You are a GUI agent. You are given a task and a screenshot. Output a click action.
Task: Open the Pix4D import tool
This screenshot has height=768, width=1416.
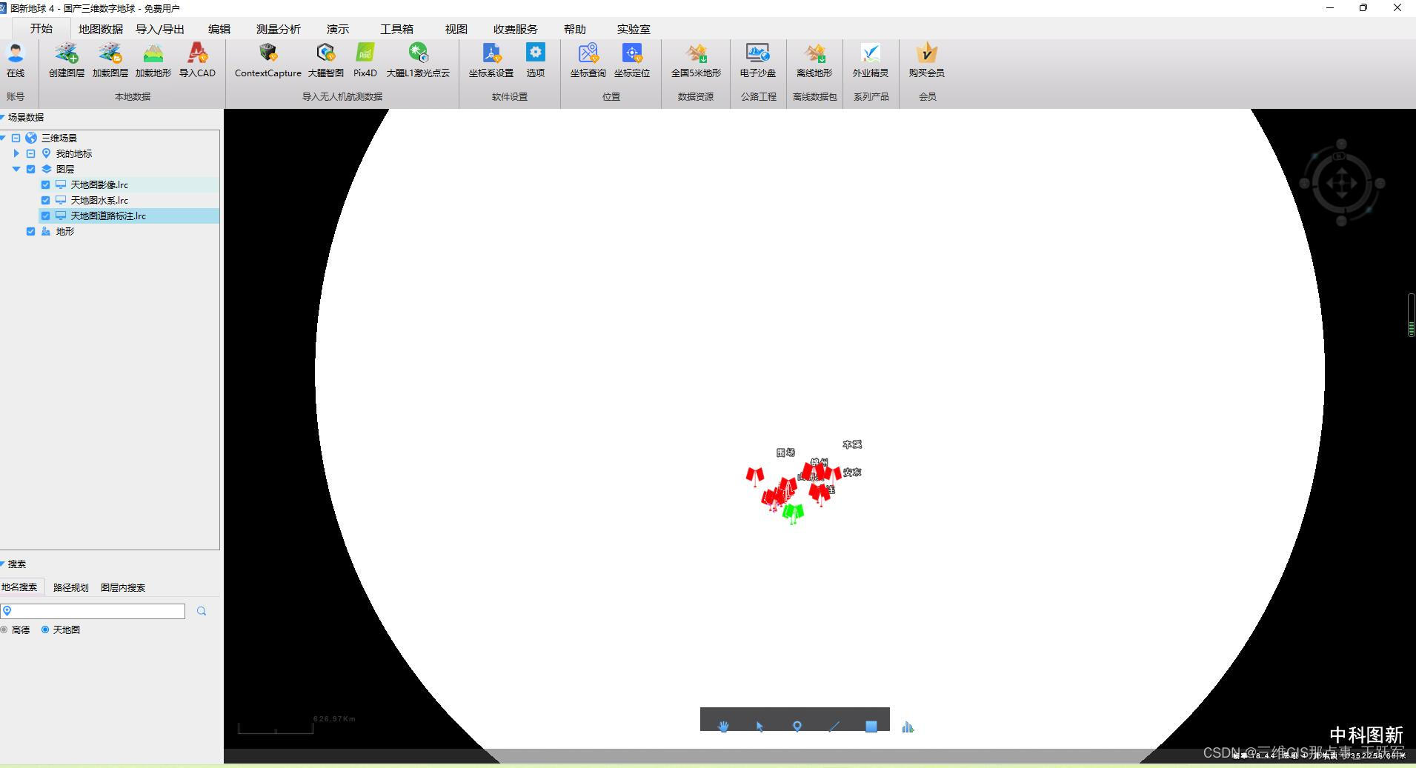365,54
